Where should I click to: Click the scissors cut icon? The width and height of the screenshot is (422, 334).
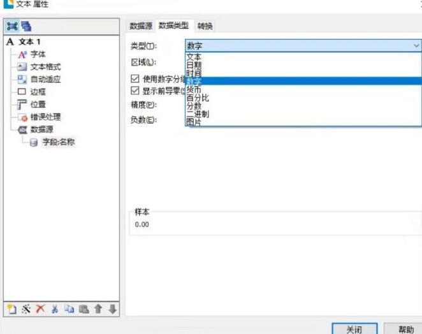(x=55, y=309)
